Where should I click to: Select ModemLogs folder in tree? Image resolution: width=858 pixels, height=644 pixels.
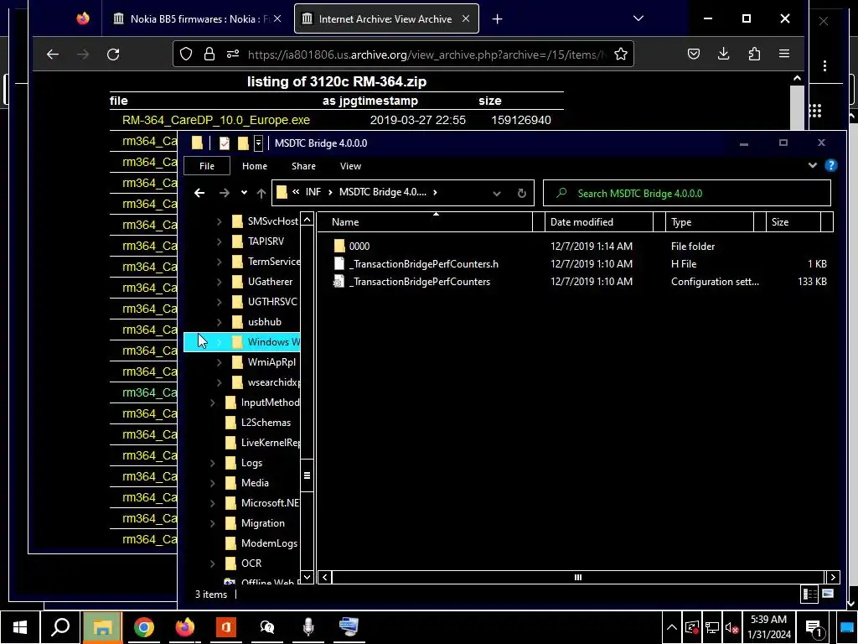tap(269, 543)
